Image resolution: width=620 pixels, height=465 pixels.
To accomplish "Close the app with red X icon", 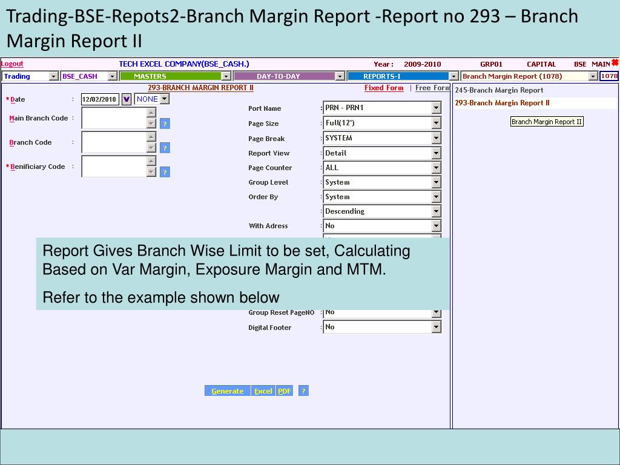I will 615,62.
